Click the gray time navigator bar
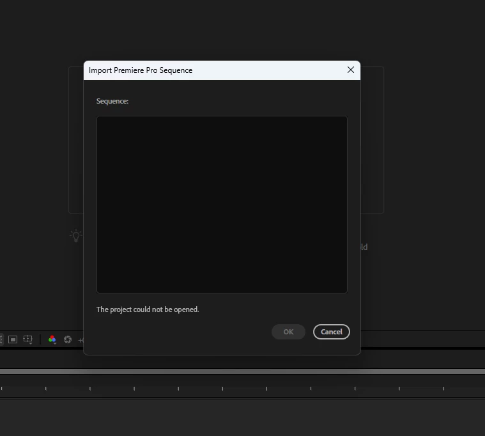Viewport: 485px width, 436px height. [x=243, y=371]
